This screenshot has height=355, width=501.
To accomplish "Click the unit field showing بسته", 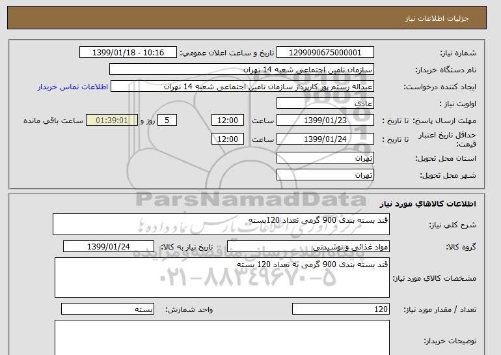I will coord(107,309).
